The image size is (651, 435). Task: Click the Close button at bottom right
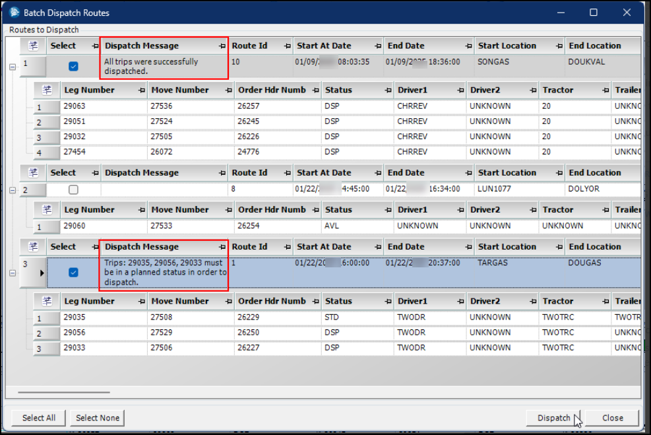(612, 418)
